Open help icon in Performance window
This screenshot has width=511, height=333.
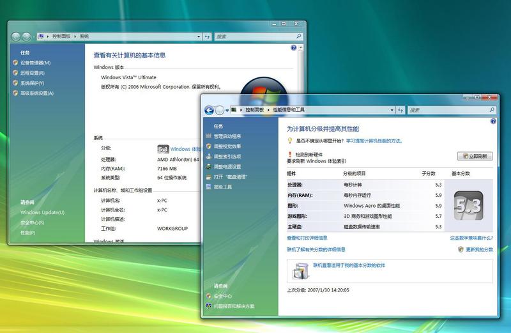coord(493,121)
